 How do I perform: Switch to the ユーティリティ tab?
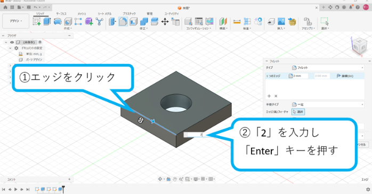[x=172, y=14]
